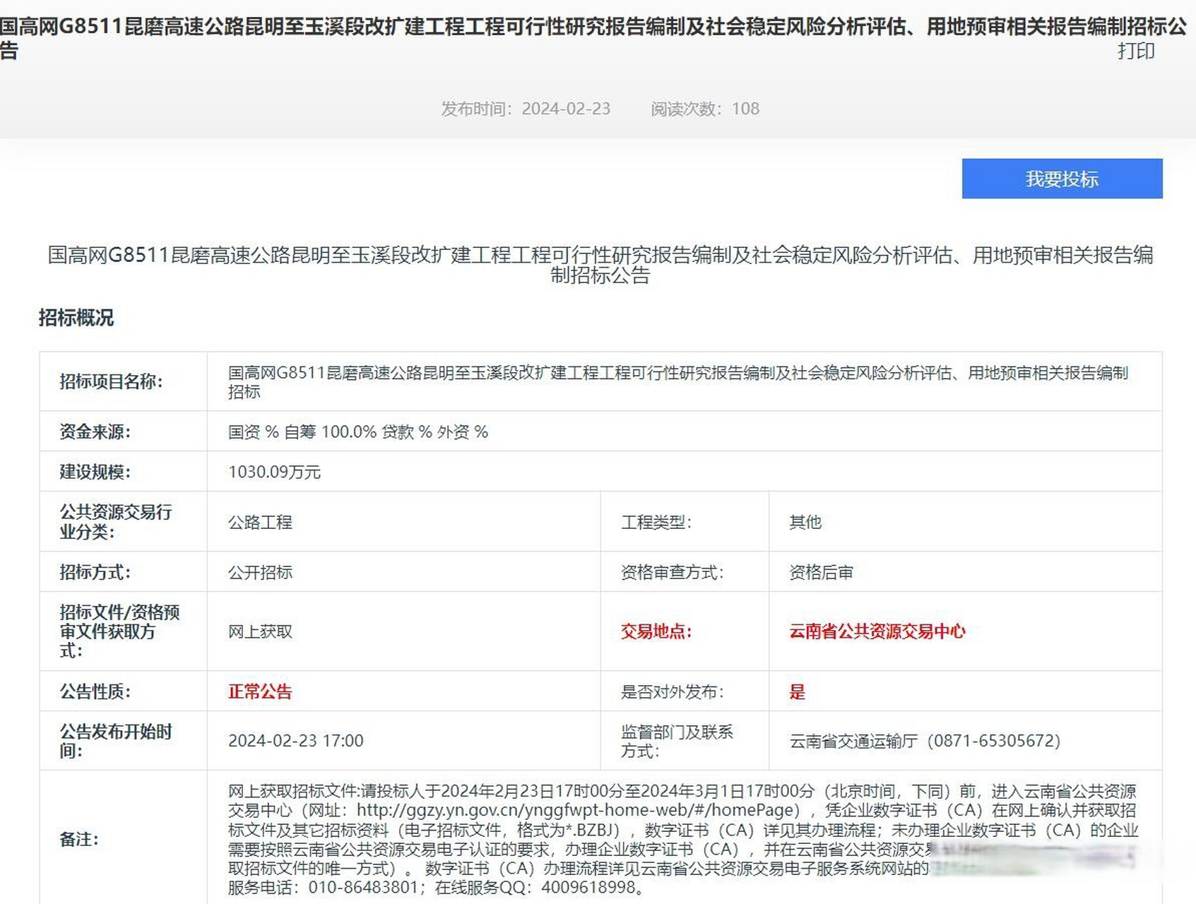The height and width of the screenshot is (904, 1196).
Task: Click the 招标方式 label
Action: pos(95,572)
